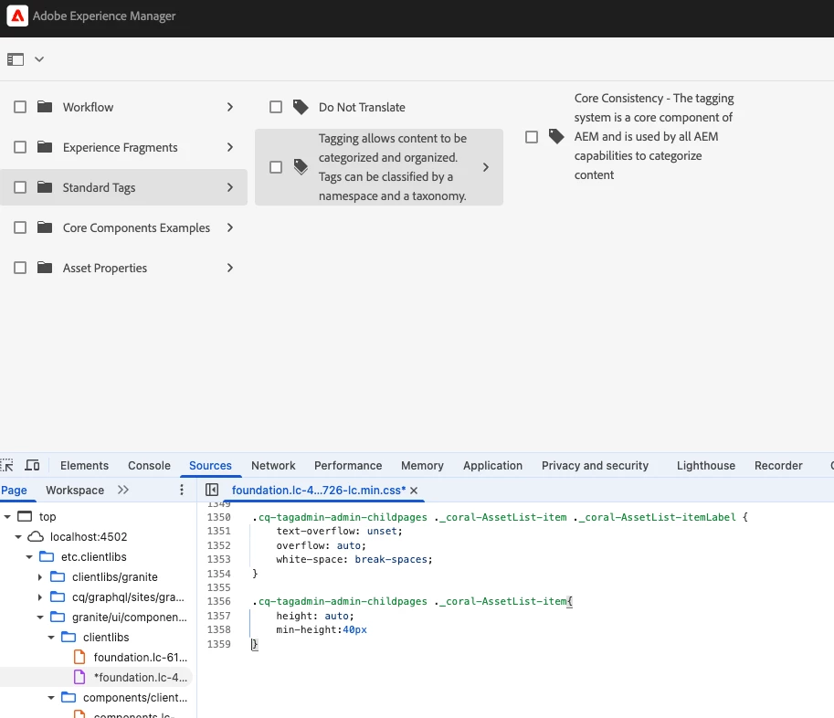Image resolution: width=834 pixels, height=718 pixels.
Task: Collapse the localhost:4502 tree node
Action: [x=18, y=536]
